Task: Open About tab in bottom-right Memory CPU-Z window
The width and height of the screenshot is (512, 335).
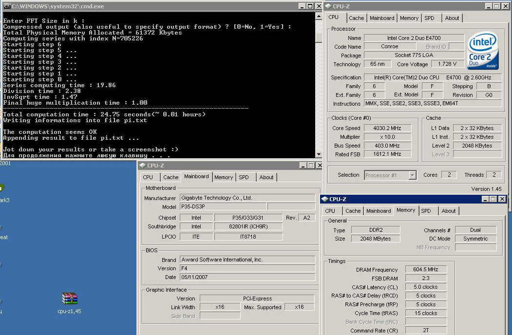Action: tap(449, 211)
